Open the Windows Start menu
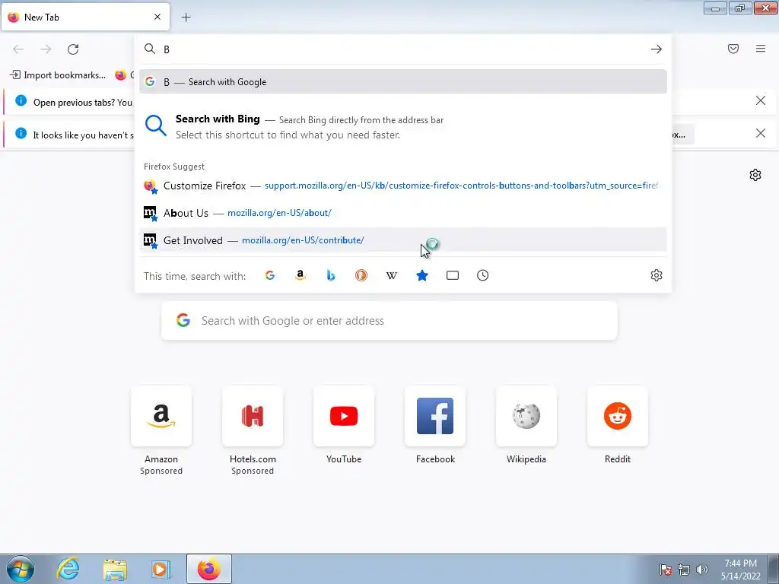The image size is (779, 584). (21, 569)
